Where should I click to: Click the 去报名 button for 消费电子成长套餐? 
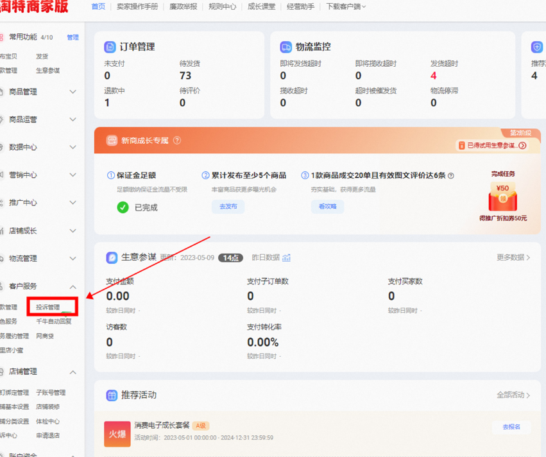pyautogui.click(x=511, y=427)
